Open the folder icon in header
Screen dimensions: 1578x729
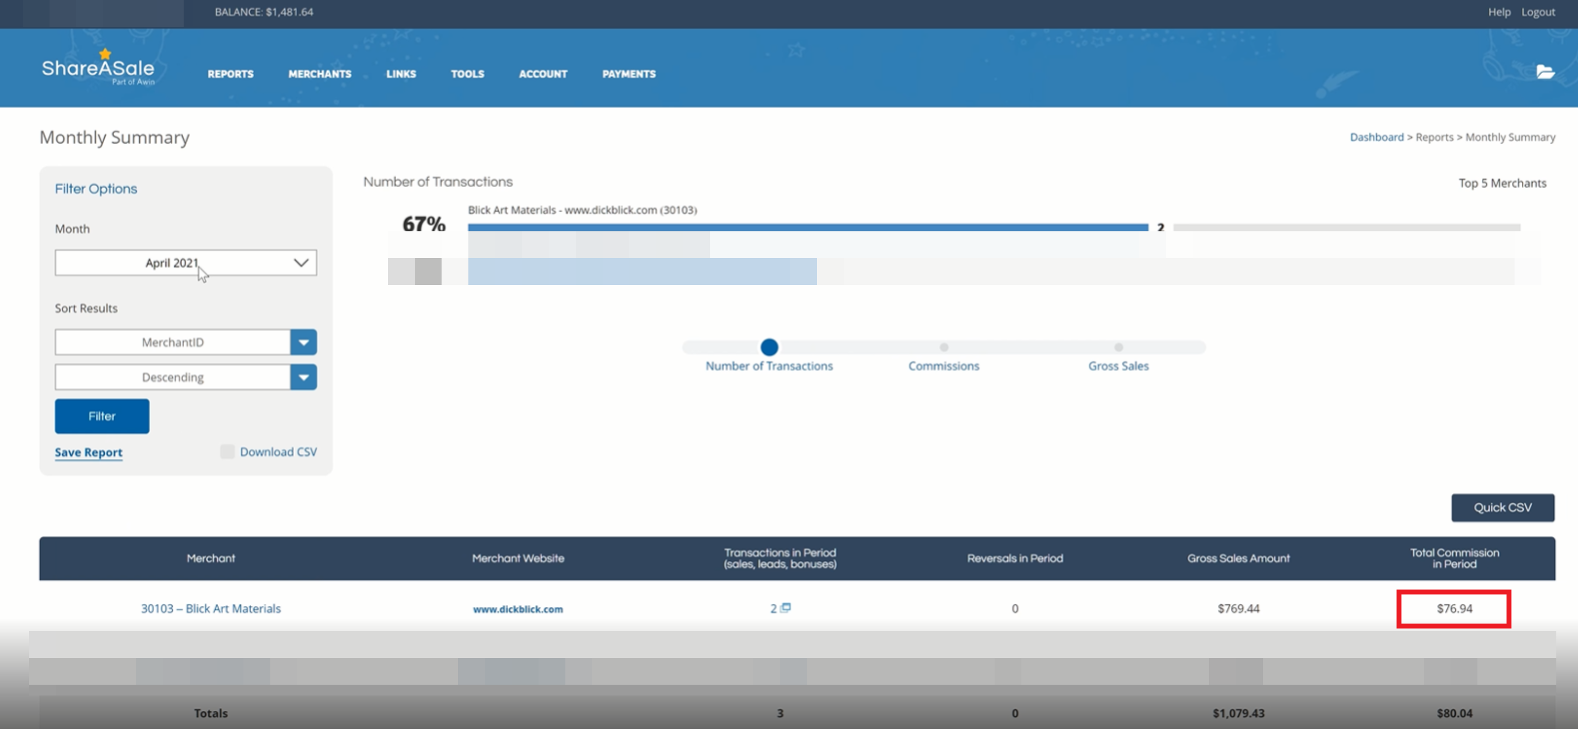(1545, 72)
